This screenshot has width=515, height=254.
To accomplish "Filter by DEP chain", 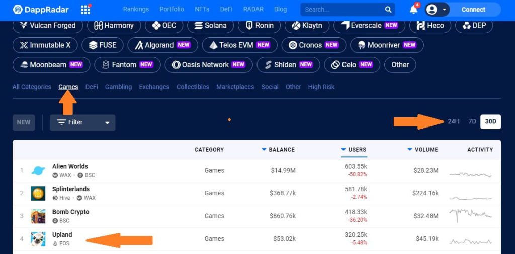I will coord(474,25).
